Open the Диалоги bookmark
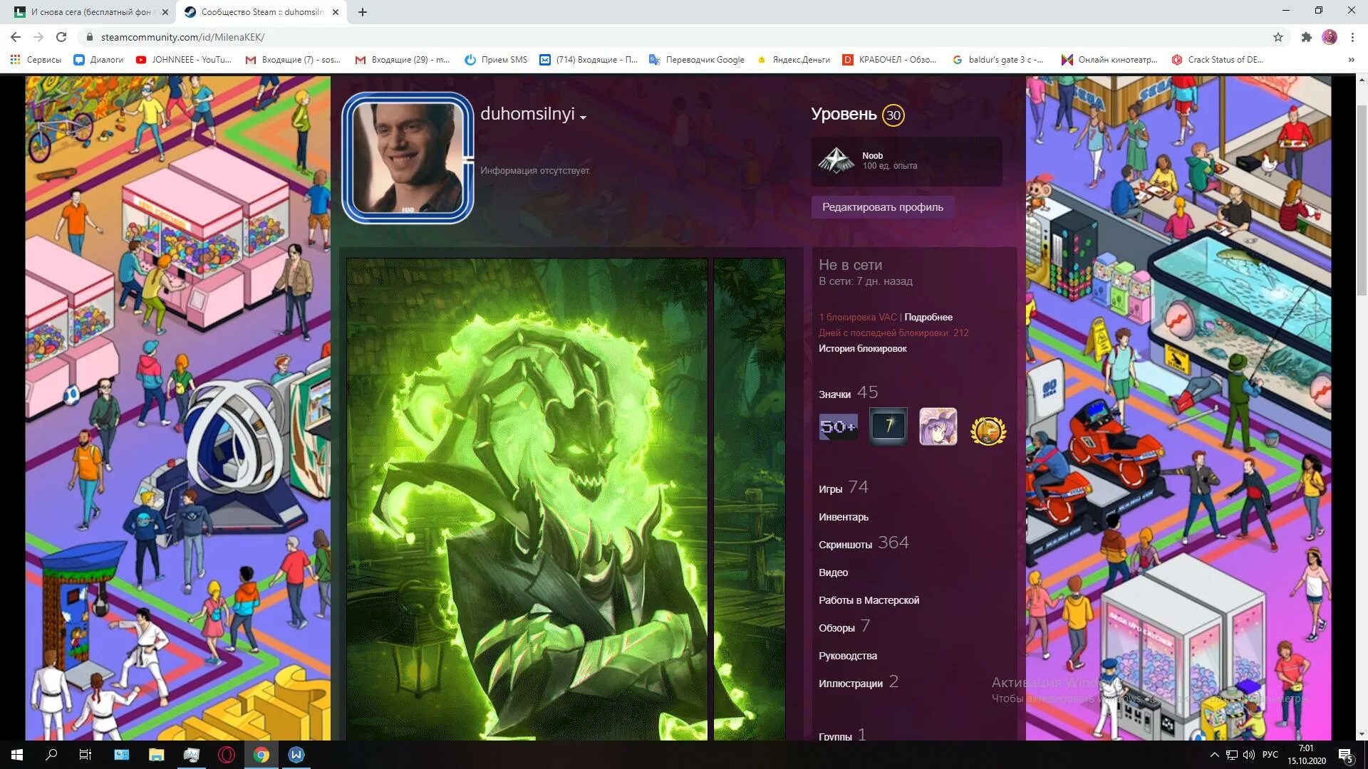 (x=98, y=60)
